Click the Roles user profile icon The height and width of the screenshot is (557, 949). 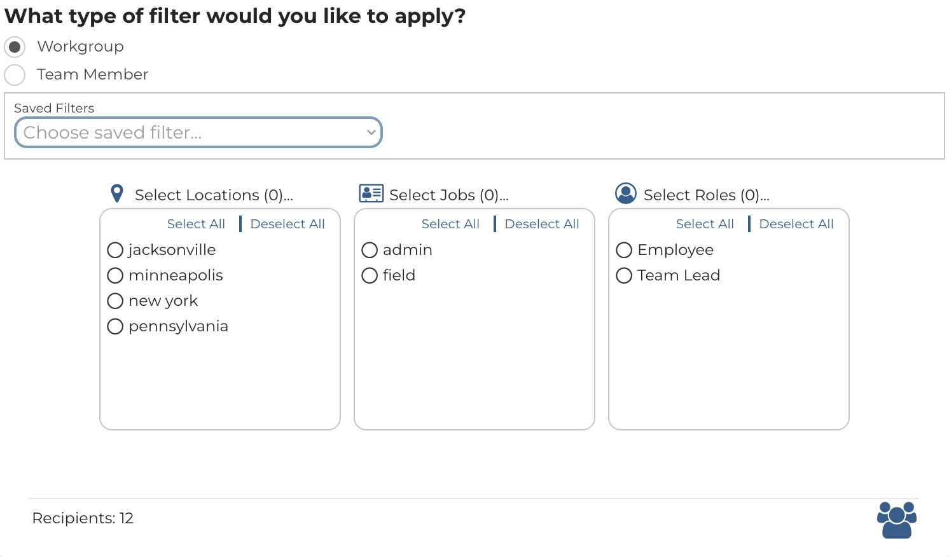coord(626,193)
